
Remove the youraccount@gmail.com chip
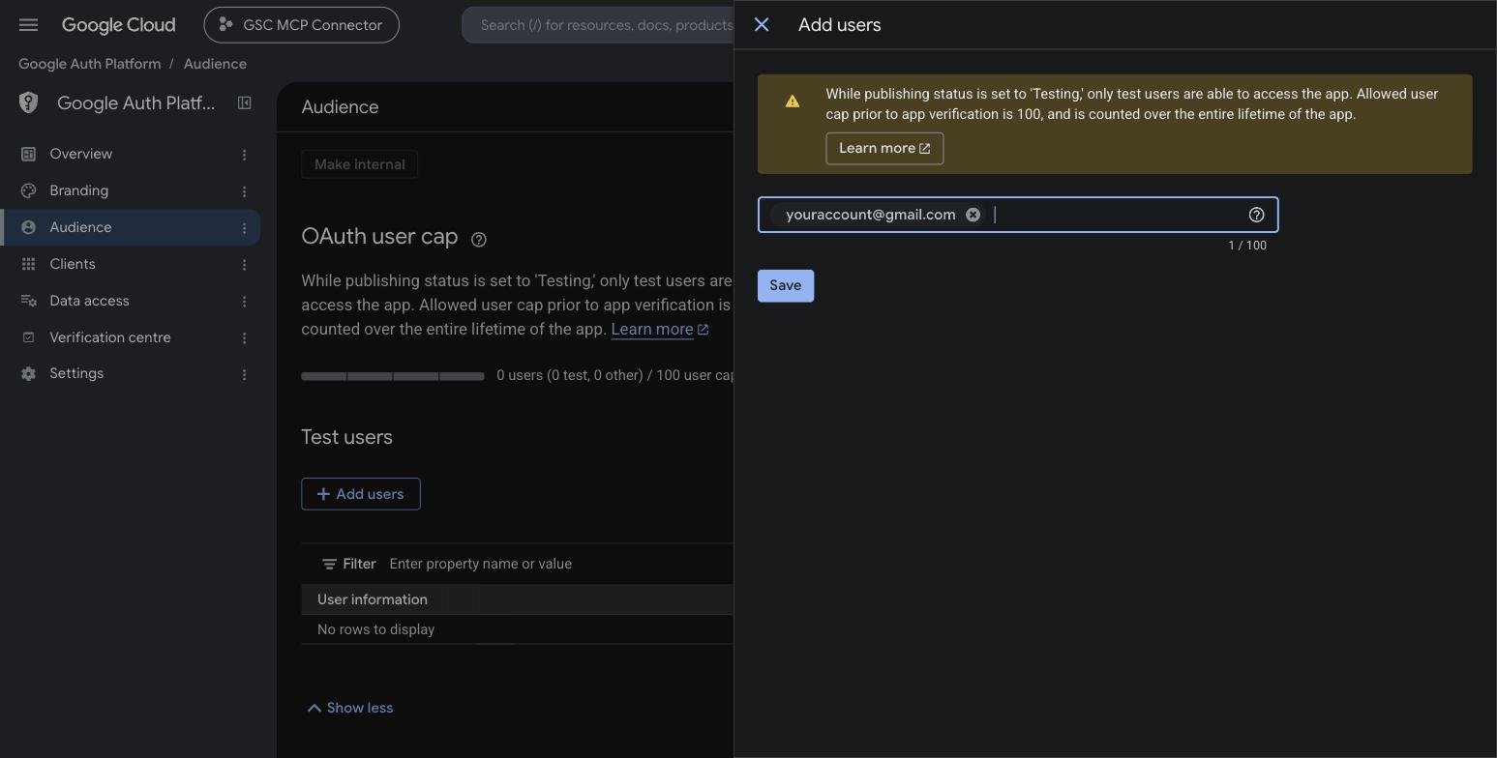click(973, 215)
